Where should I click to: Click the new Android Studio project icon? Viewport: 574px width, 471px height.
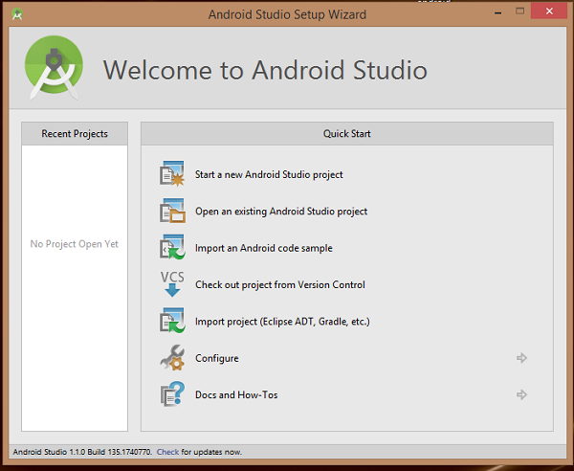[172, 174]
